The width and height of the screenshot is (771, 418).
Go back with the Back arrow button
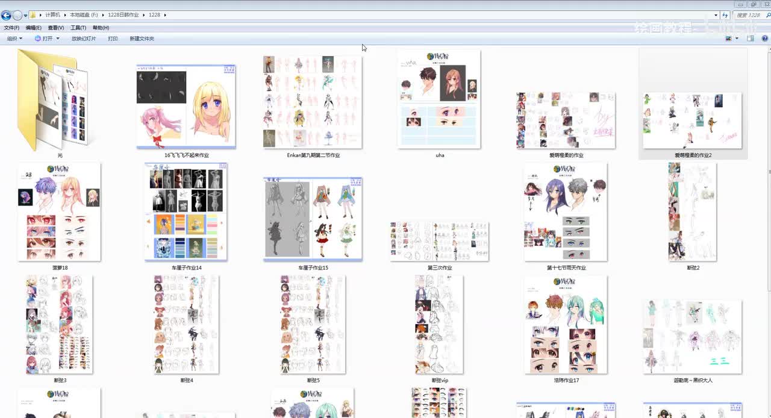coord(6,15)
